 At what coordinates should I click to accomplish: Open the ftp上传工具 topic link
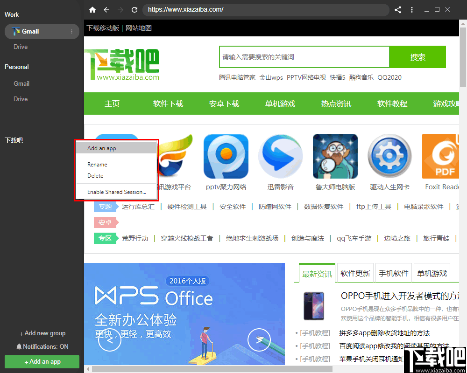click(x=374, y=207)
